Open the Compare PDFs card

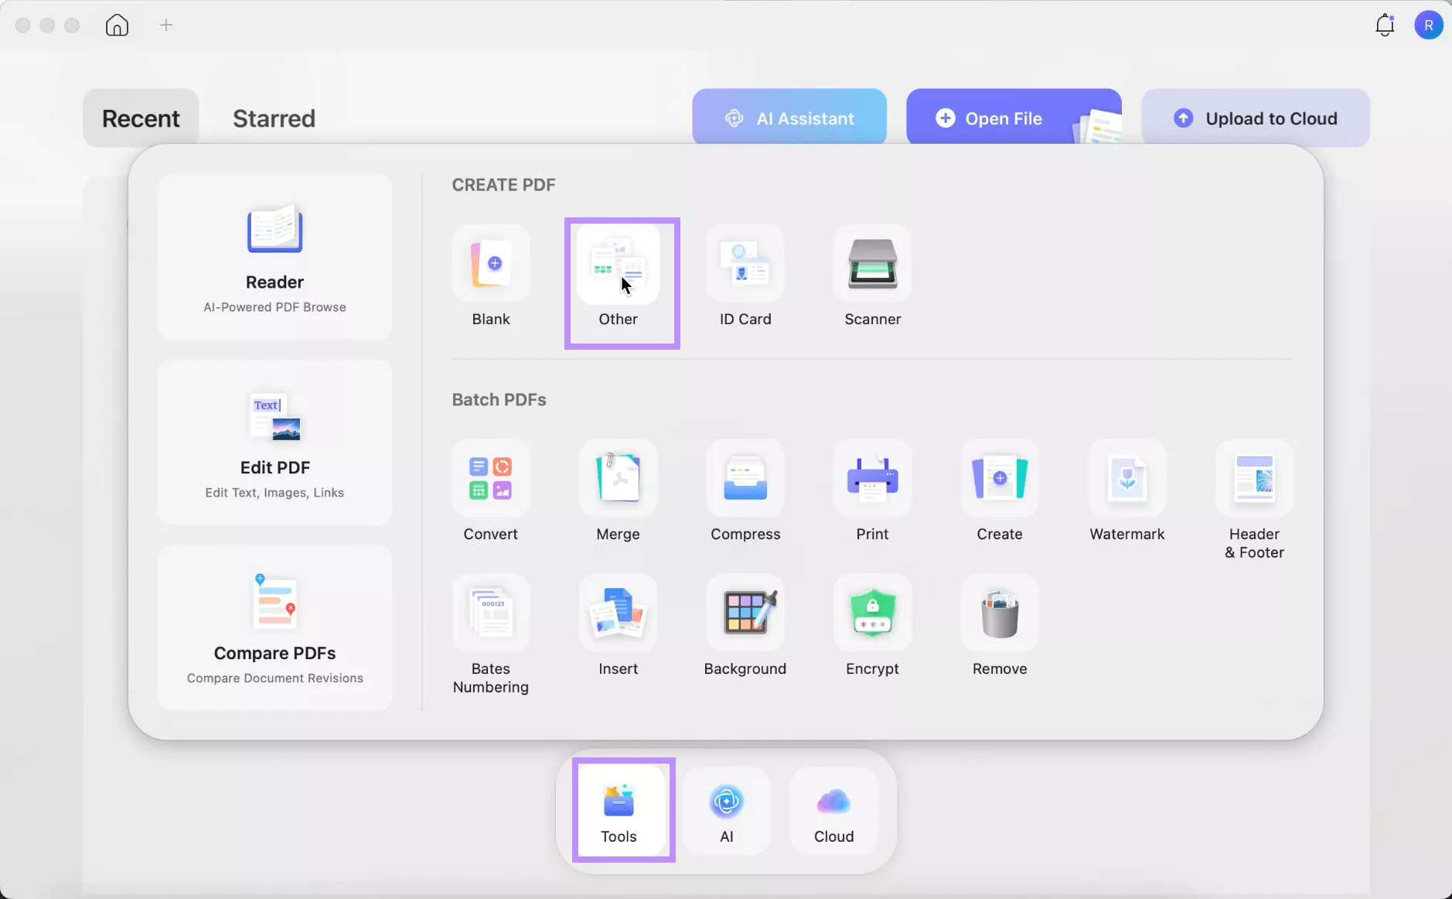tap(274, 627)
